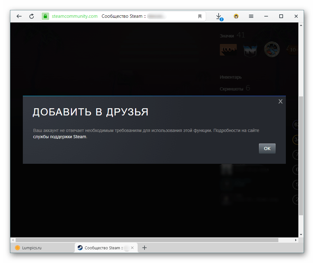
Task: Click the horizontal scrollbar right arrow
Action: 296,240
